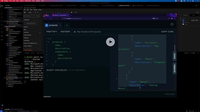Viewport: 200px width, 112px height.
Task: Open graphql_arch.drawio editor tab
Action: [x=124, y=6]
